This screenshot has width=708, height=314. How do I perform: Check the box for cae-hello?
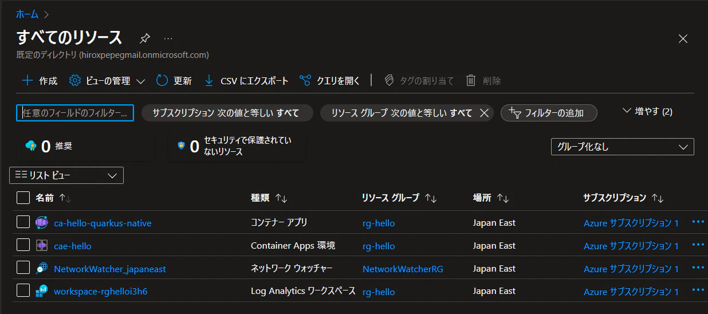(23, 245)
